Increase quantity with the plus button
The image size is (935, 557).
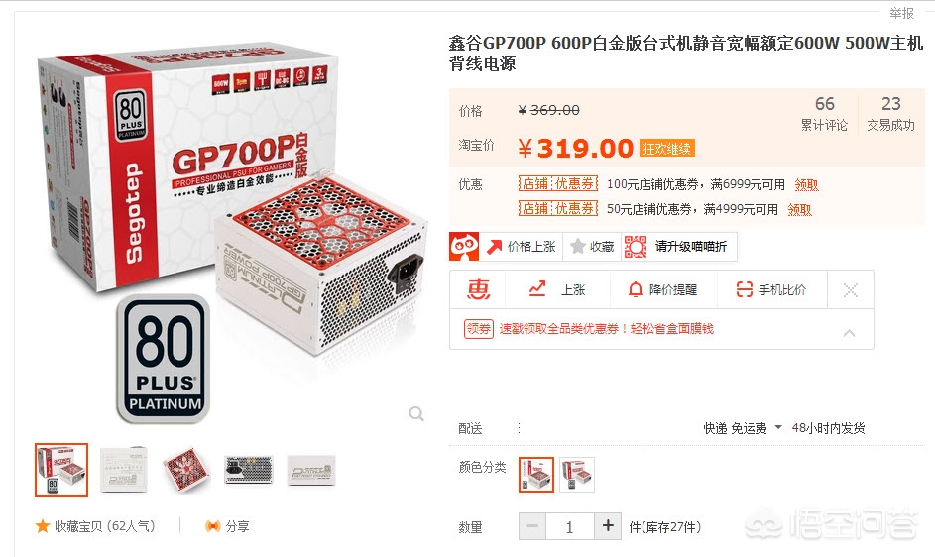pyautogui.click(x=608, y=526)
